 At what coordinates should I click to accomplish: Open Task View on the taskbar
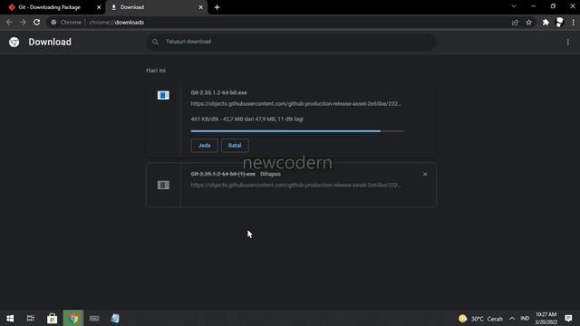pyautogui.click(x=31, y=318)
